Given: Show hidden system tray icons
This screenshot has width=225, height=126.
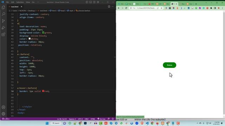Looking at the screenshot, I should 197,123.
